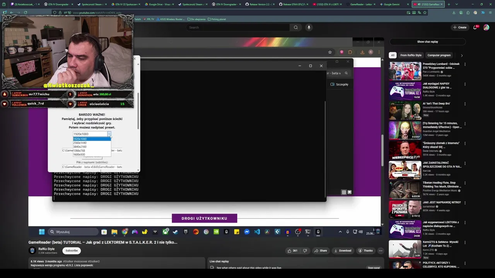Show hidden tray icons chevron in video
This screenshot has height=278, width=495.
point(340,232)
